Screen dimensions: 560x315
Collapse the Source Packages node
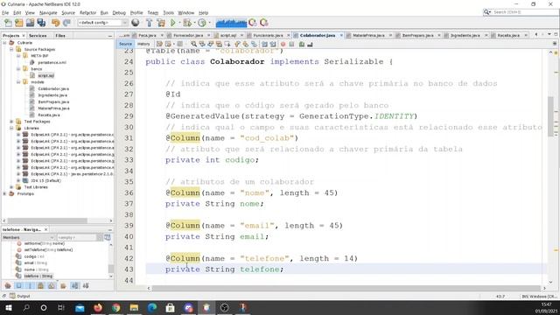click(11, 49)
